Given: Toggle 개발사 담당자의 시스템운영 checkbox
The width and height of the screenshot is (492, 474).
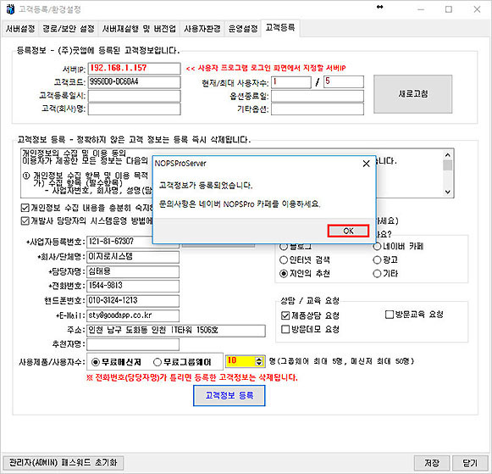Looking at the screenshot, I should click(25, 220).
